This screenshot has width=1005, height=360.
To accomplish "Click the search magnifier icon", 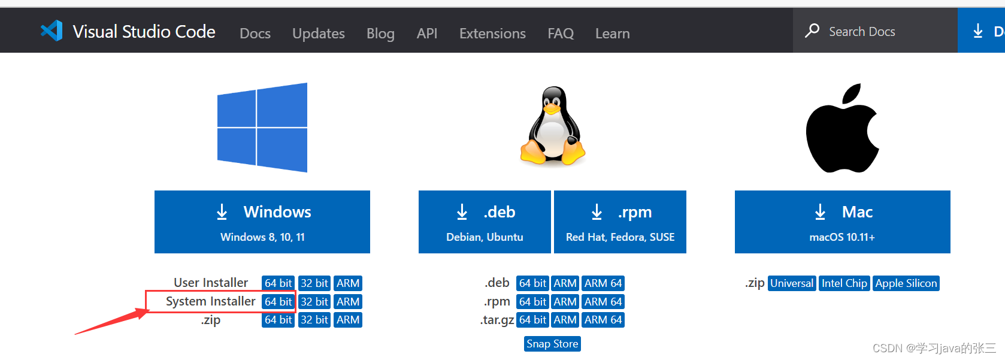I will (812, 31).
